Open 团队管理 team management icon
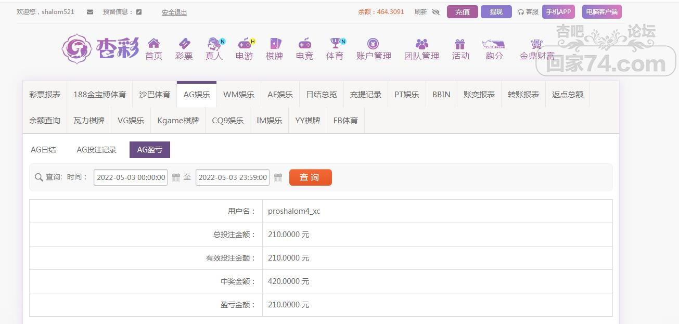 coord(421,44)
